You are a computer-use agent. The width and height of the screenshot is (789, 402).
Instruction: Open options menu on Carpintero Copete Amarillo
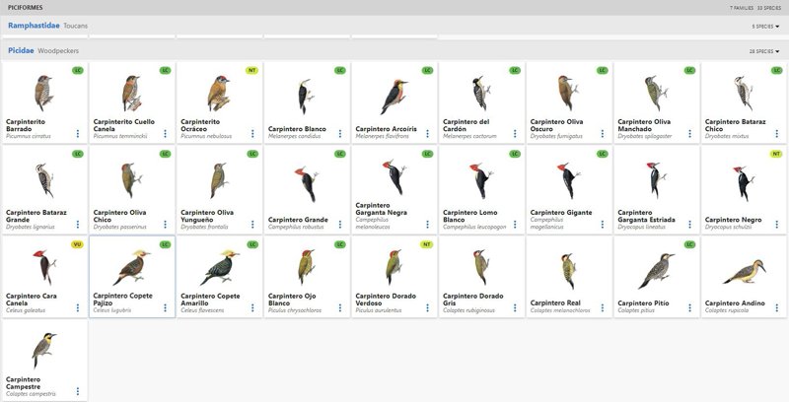click(252, 308)
